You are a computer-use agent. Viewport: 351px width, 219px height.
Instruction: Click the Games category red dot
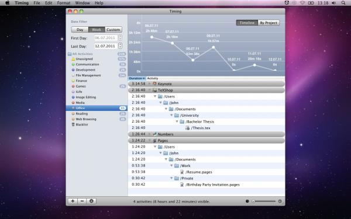coord(73,86)
